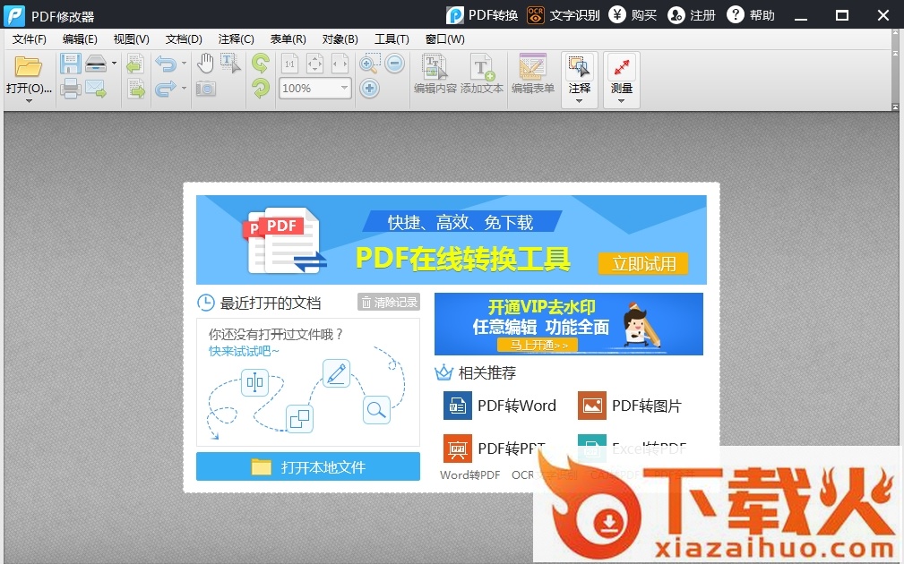The width and height of the screenshot is (904, 564).
Task: Click the previous page green left arrow
Action: point(135,64)
